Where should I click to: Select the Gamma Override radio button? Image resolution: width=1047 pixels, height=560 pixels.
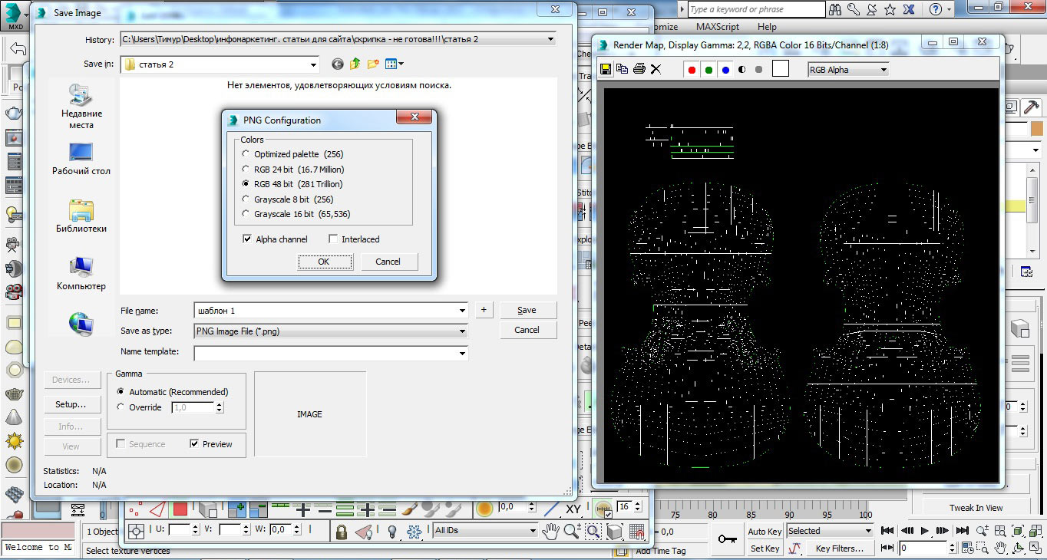pyautogui.click(x=121, y=407)
